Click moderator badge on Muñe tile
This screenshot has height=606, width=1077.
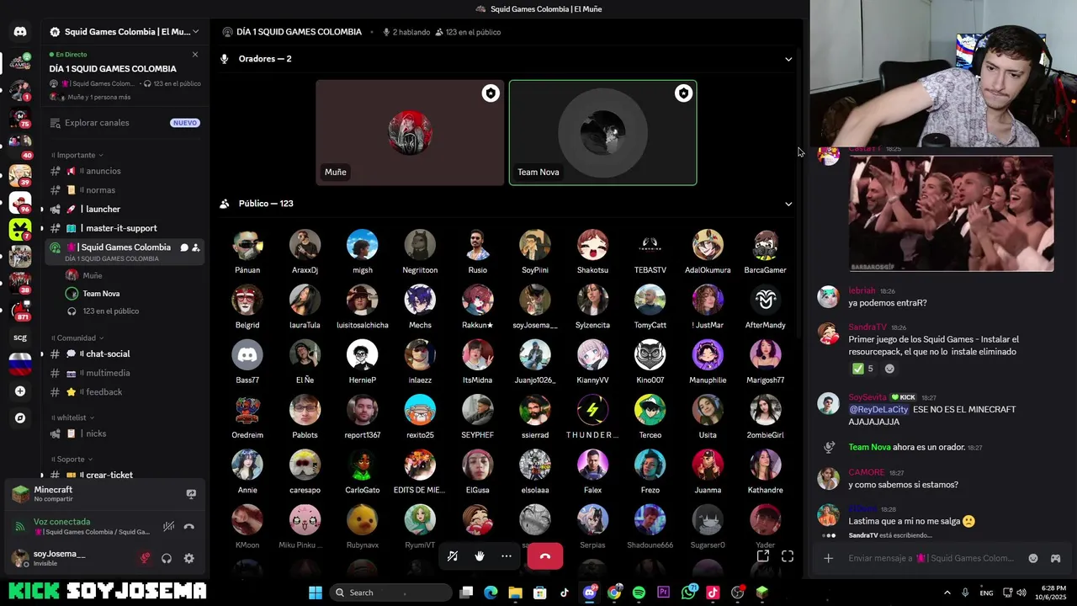491,93
